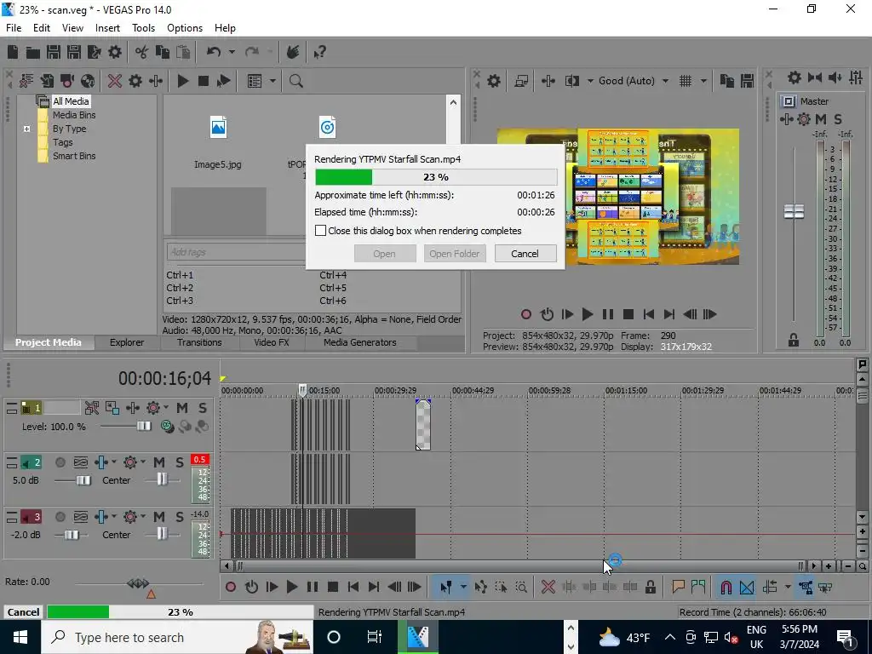Open edit tool selector dropdown arrow
Image resolution: width=872 pixels, height=654 pixels.
tap(462, 587)
